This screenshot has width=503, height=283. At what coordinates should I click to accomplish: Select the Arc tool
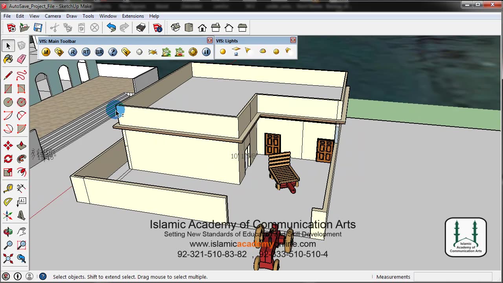(x=8, y=116)
